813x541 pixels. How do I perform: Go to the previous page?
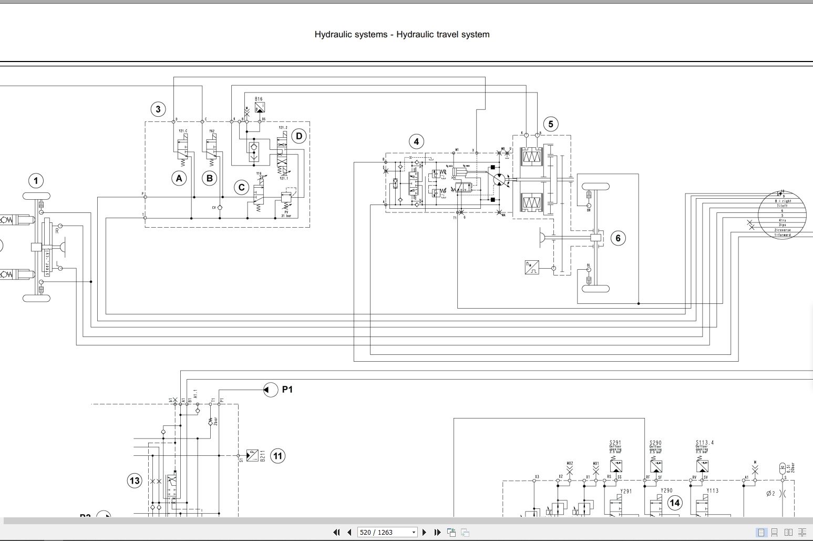pos(349,532)
